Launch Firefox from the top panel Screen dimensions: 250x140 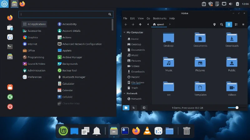click(22, 4)
